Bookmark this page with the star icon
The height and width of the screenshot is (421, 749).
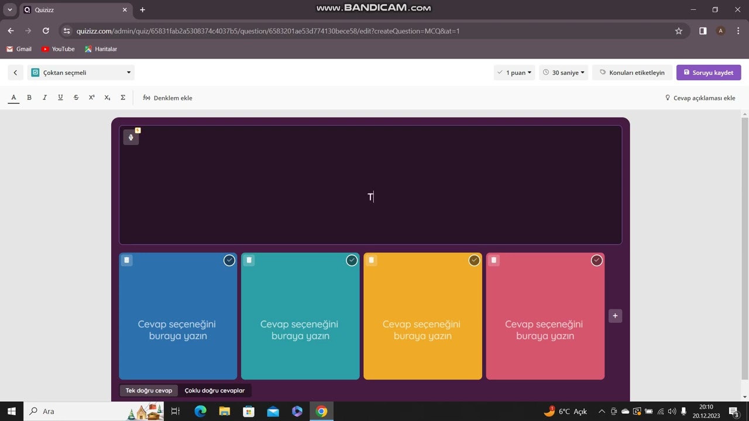679,31
